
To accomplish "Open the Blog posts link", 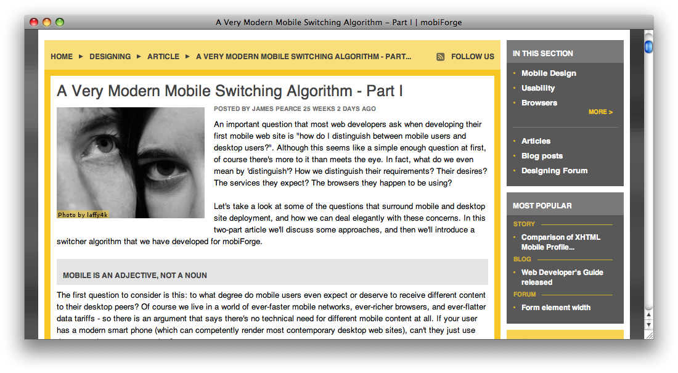I will [542, 156].
